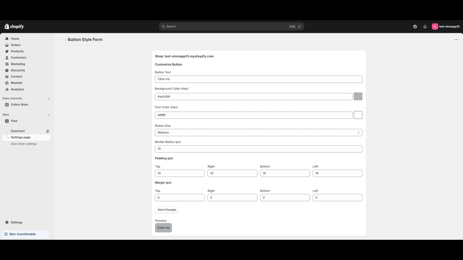Open the Background Color swatch picker
Screen dimensions: 463x260
coord(358,96)
